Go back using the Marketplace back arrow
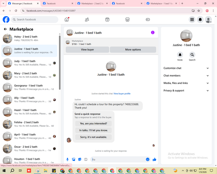 5,29
